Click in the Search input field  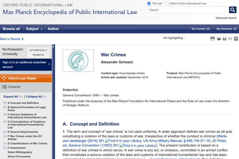point(188,10)
